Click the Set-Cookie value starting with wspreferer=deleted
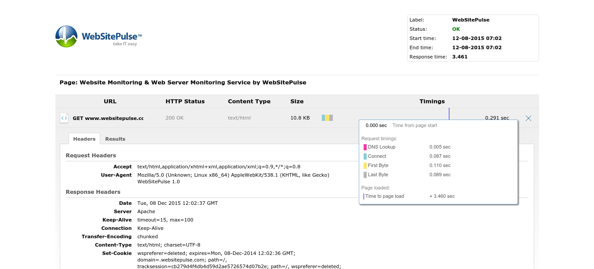Viewport: 594px width, 269px height. [x=239, y=259]
